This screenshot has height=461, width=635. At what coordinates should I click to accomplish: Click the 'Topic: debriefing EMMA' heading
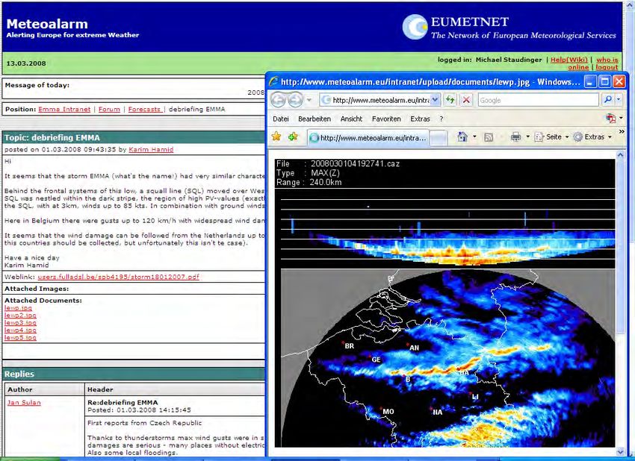[52, 137]
